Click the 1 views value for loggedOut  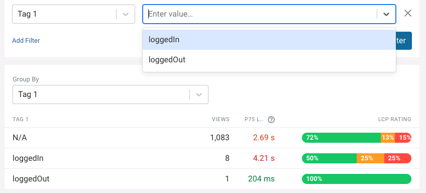pyautogui.click(x=227, y=179)
